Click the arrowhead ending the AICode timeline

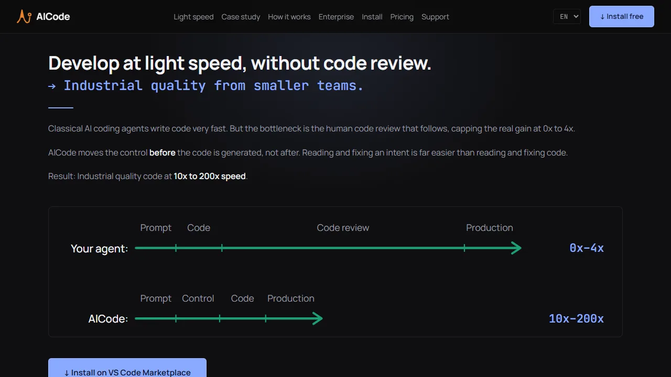318,318
